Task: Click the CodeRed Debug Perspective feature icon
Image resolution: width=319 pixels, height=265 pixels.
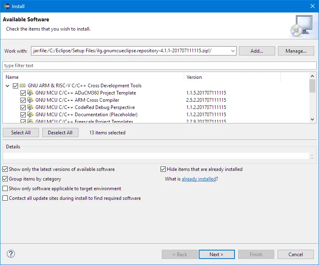Action: coord(30,107)
